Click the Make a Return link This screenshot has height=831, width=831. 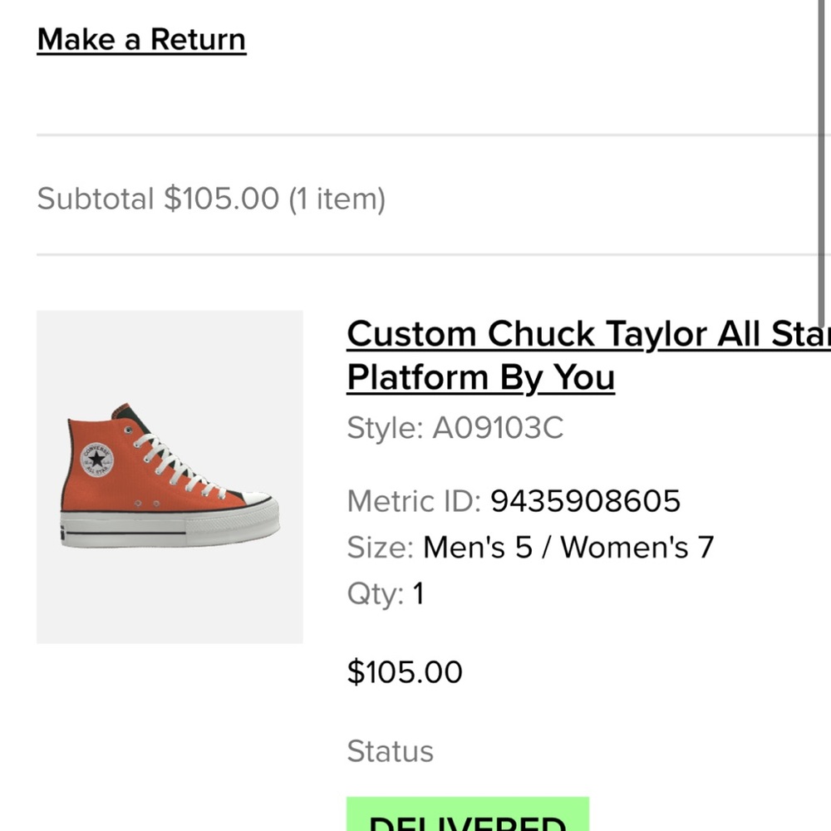(x=140, y=39)
